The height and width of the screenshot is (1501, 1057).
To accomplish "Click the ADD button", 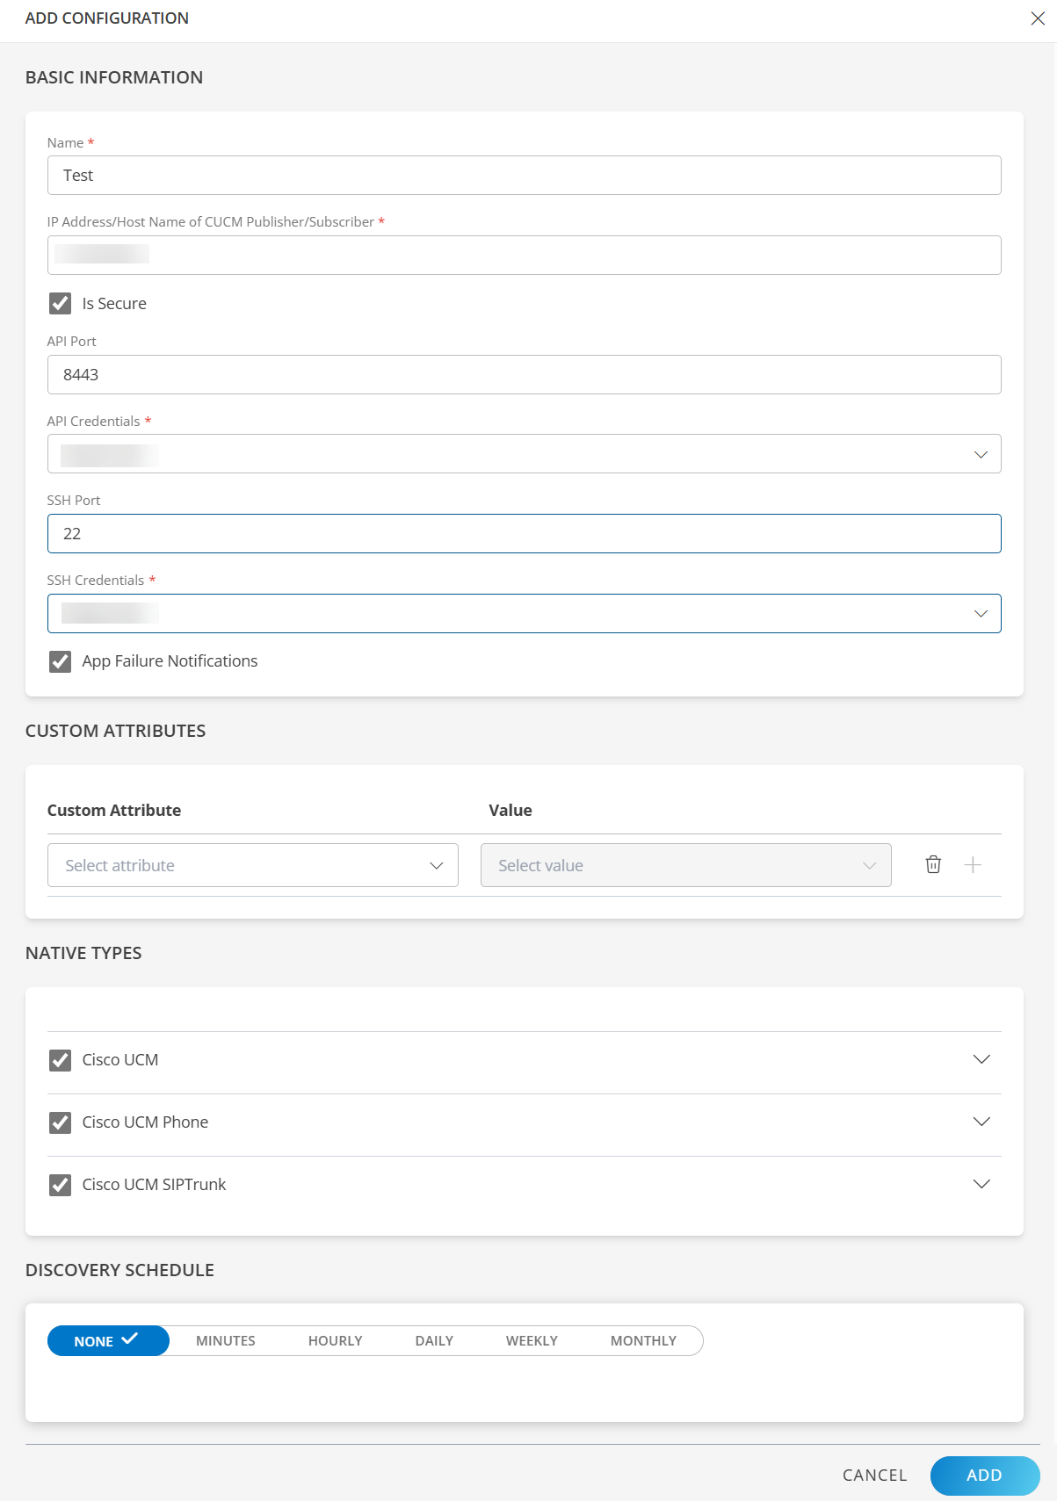I will pyautogui.click(x=984, y=1476).
